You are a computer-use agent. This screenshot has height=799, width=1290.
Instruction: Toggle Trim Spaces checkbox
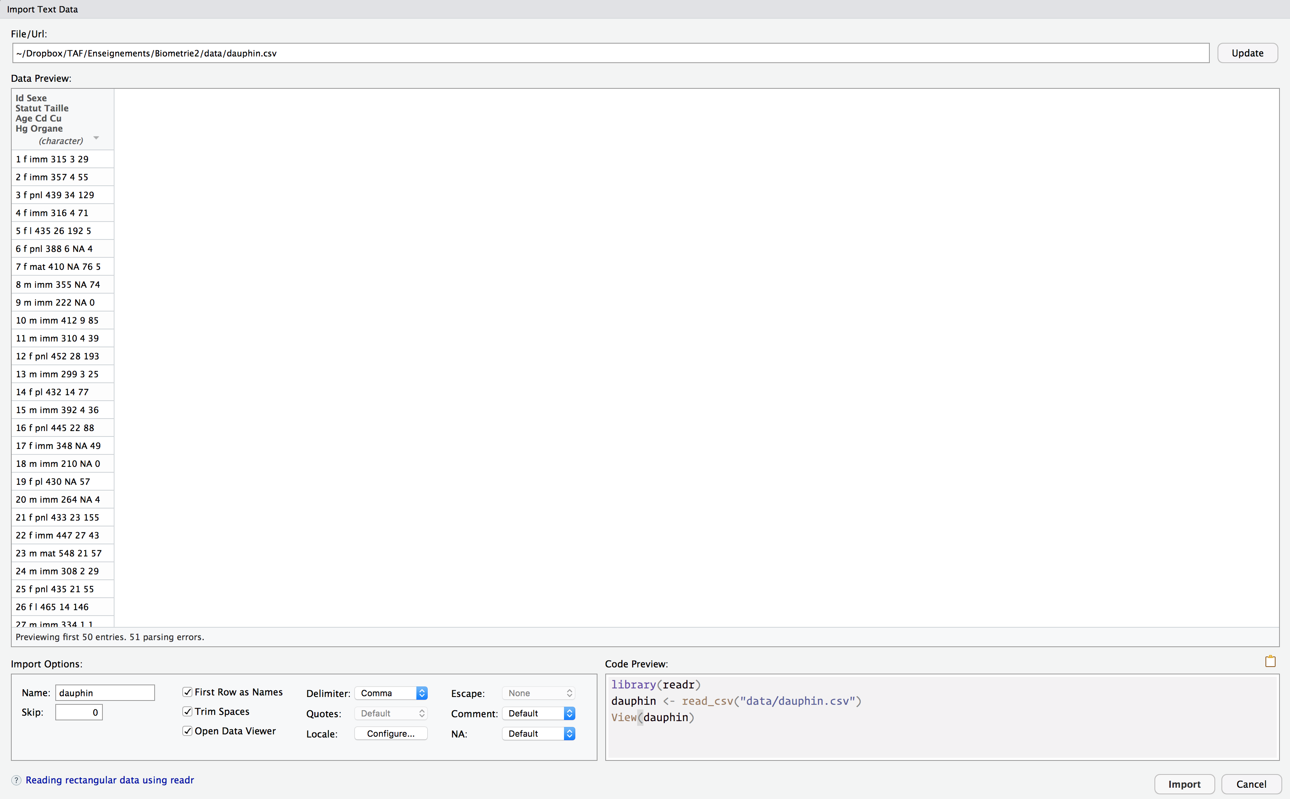[187, 711]
